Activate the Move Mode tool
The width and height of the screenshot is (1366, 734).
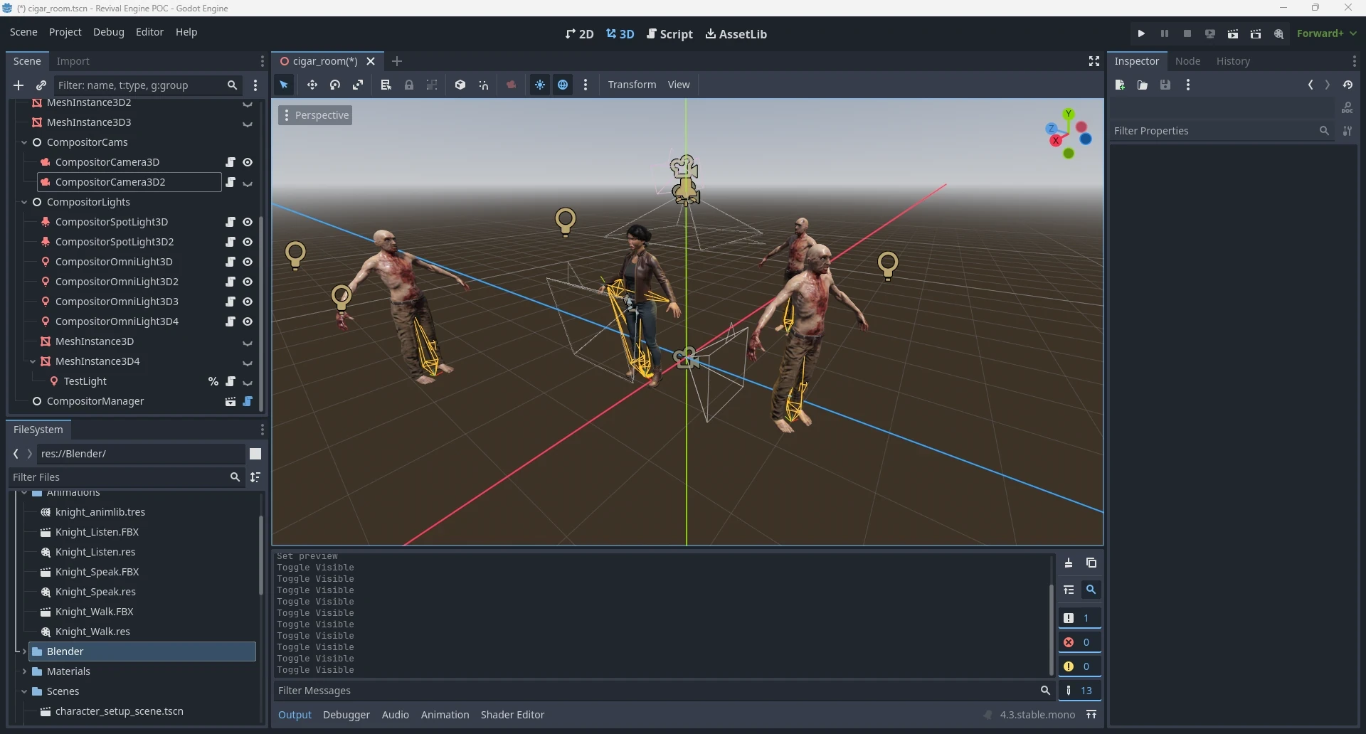[x=312, y=85]
